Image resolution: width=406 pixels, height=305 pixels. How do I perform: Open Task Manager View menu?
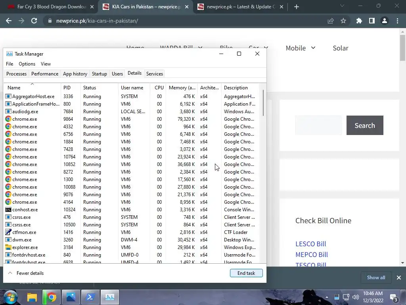tap(46, 64)
